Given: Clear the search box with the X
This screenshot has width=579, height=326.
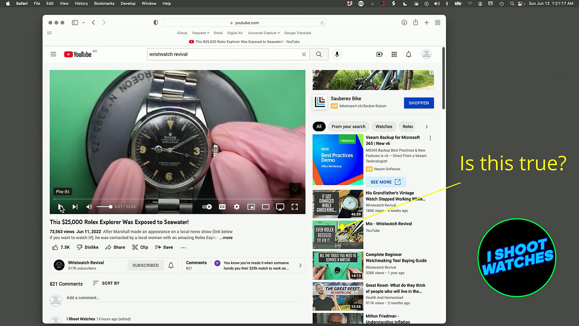Looking at the screenshot, I should 304,54.
